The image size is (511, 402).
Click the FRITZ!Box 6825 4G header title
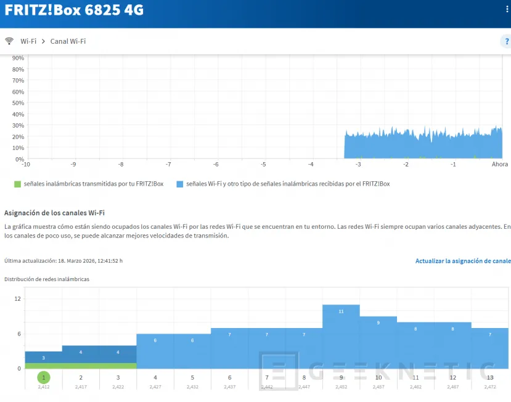tap(74, 10)
